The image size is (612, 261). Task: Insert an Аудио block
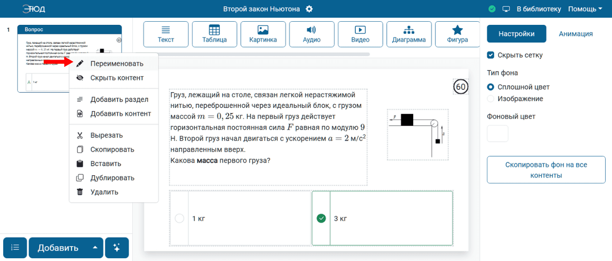(312, 34)
